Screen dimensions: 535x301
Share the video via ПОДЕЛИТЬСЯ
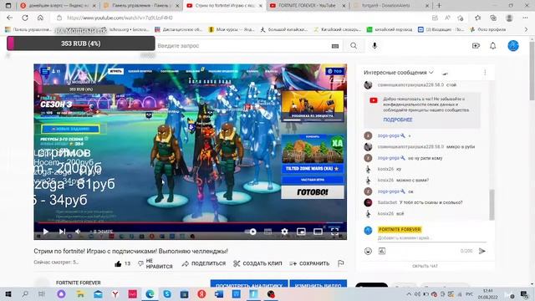(204, 263)
